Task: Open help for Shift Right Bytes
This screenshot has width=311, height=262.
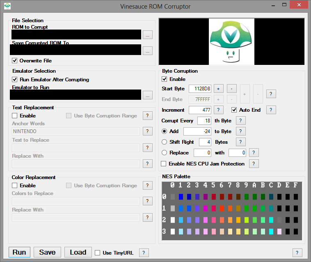Action: click(x=241, y=142)
